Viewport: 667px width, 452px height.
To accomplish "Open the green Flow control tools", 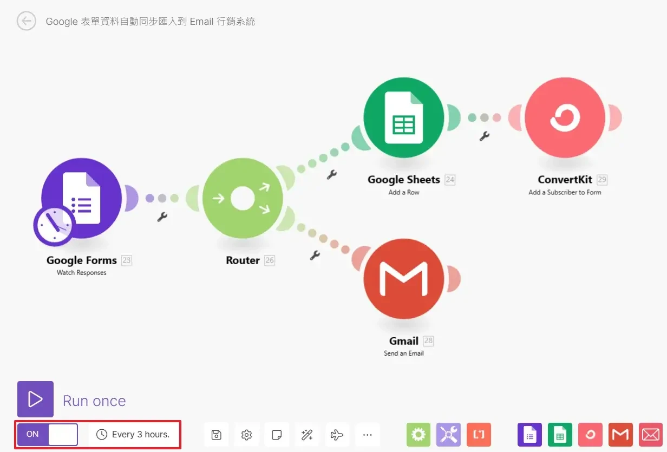I will coord(418,435).
